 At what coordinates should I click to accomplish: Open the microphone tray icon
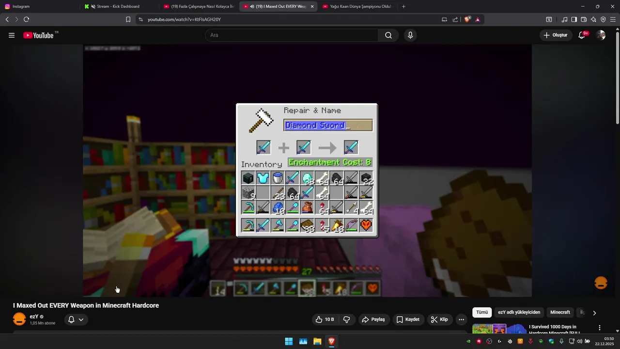tap(561, 341)
